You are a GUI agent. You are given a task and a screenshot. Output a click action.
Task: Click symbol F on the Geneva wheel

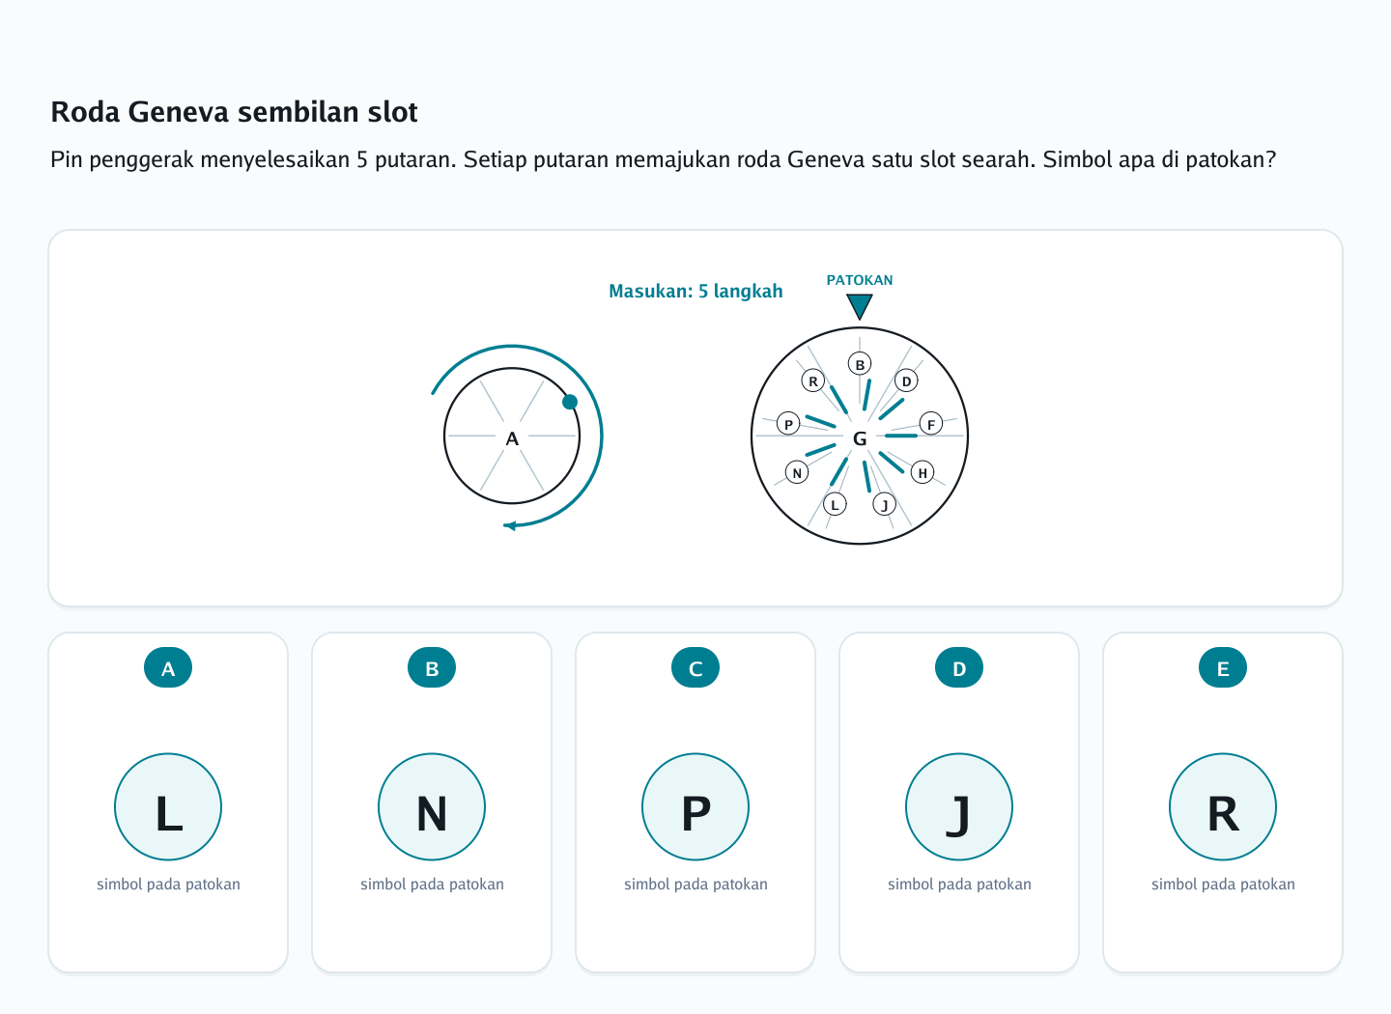click(x=931, y=424)
